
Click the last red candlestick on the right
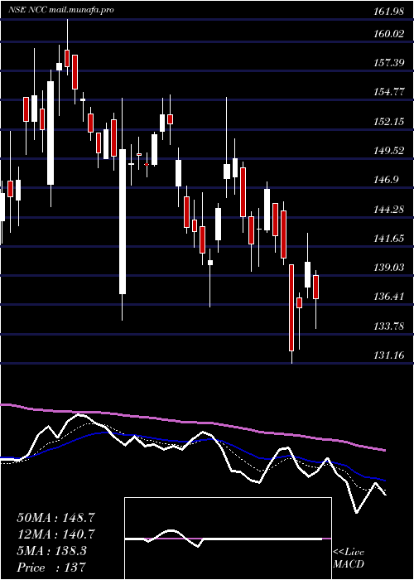(315, 287)
